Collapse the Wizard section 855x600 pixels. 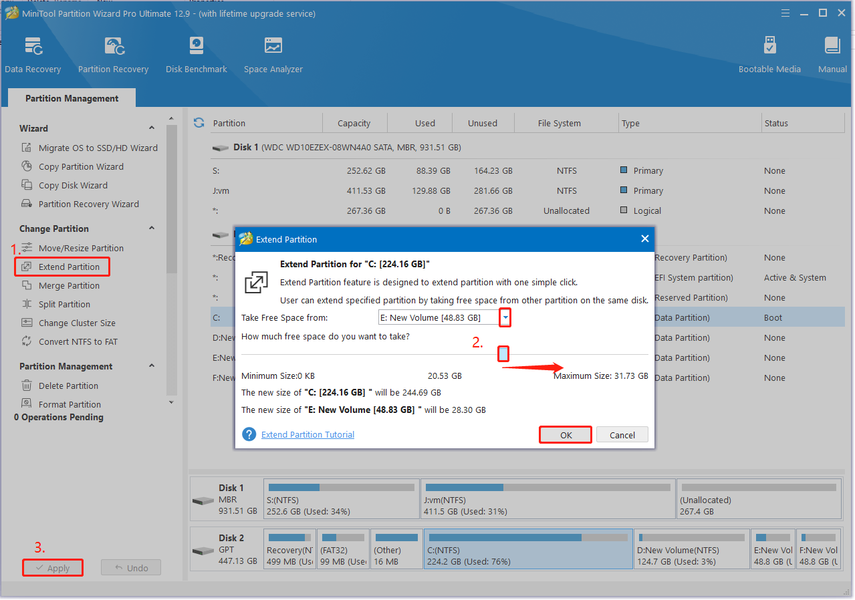click(152, 128)
